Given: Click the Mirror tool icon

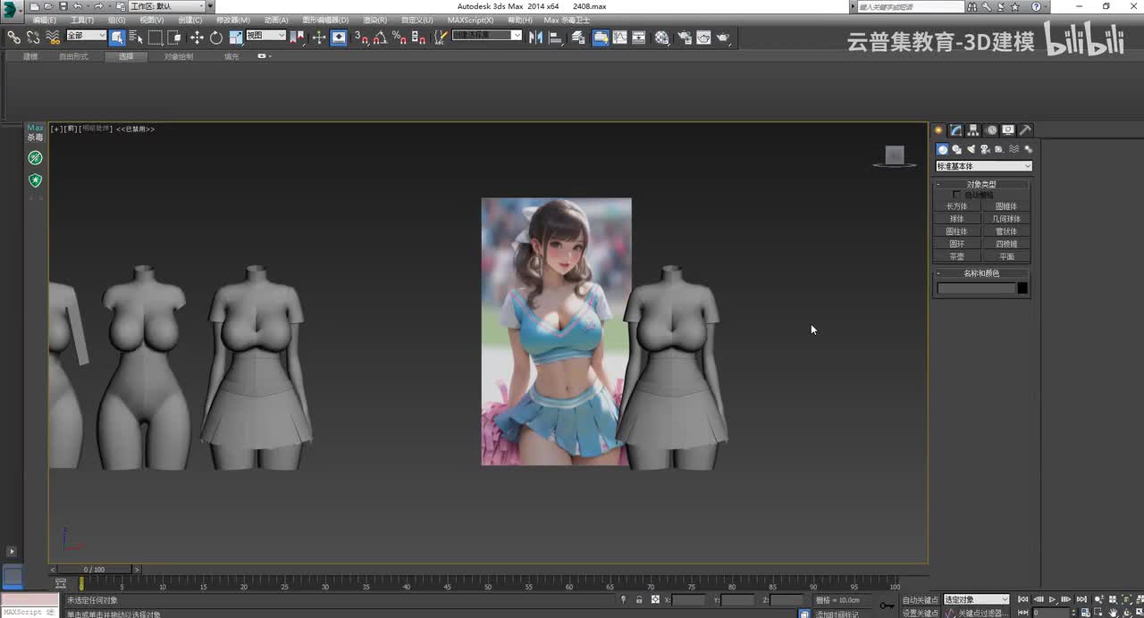Looking at the screenshot, I should pyautogui.click(x=535, y=38).
